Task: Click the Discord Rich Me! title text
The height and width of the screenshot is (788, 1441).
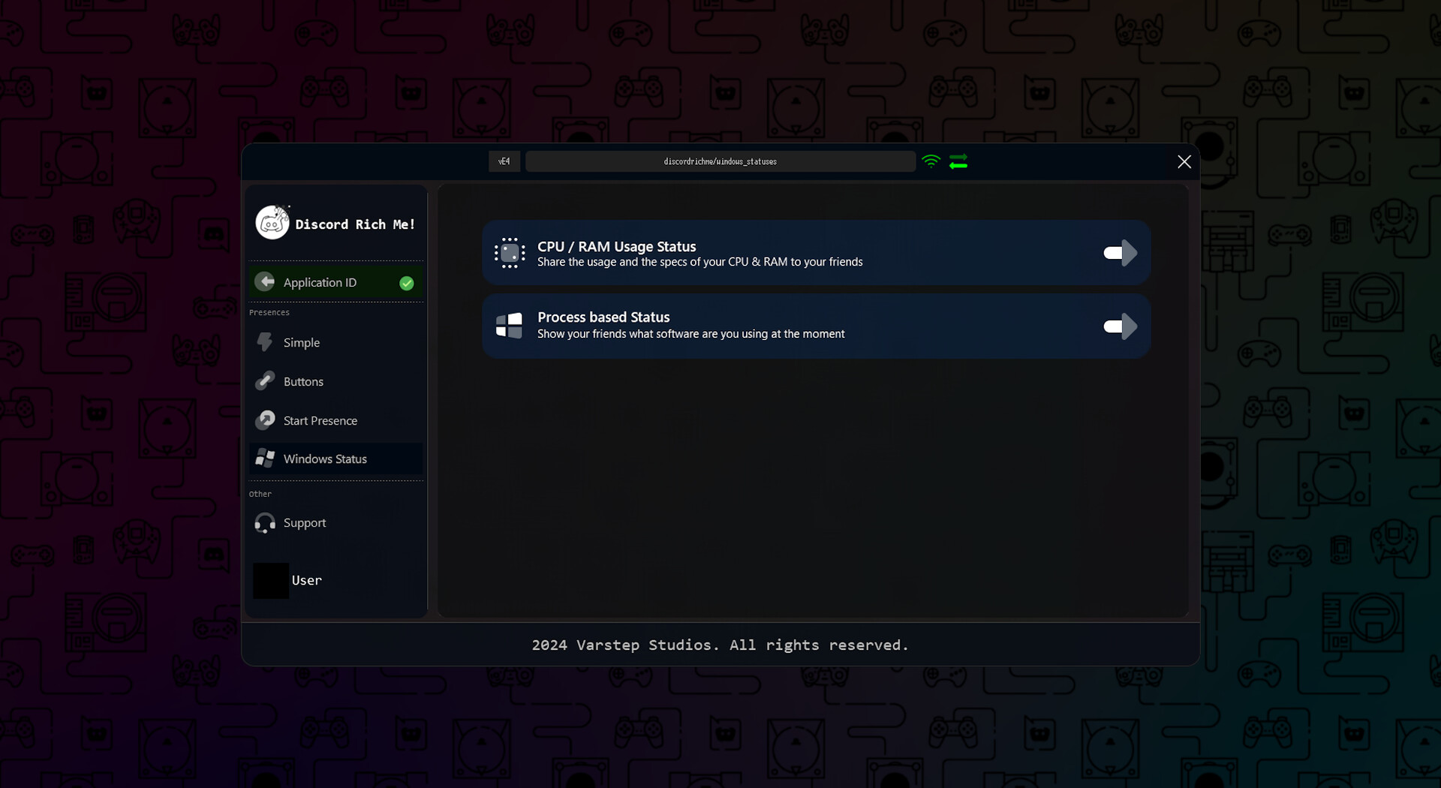Action: click(x=355, y=224)
